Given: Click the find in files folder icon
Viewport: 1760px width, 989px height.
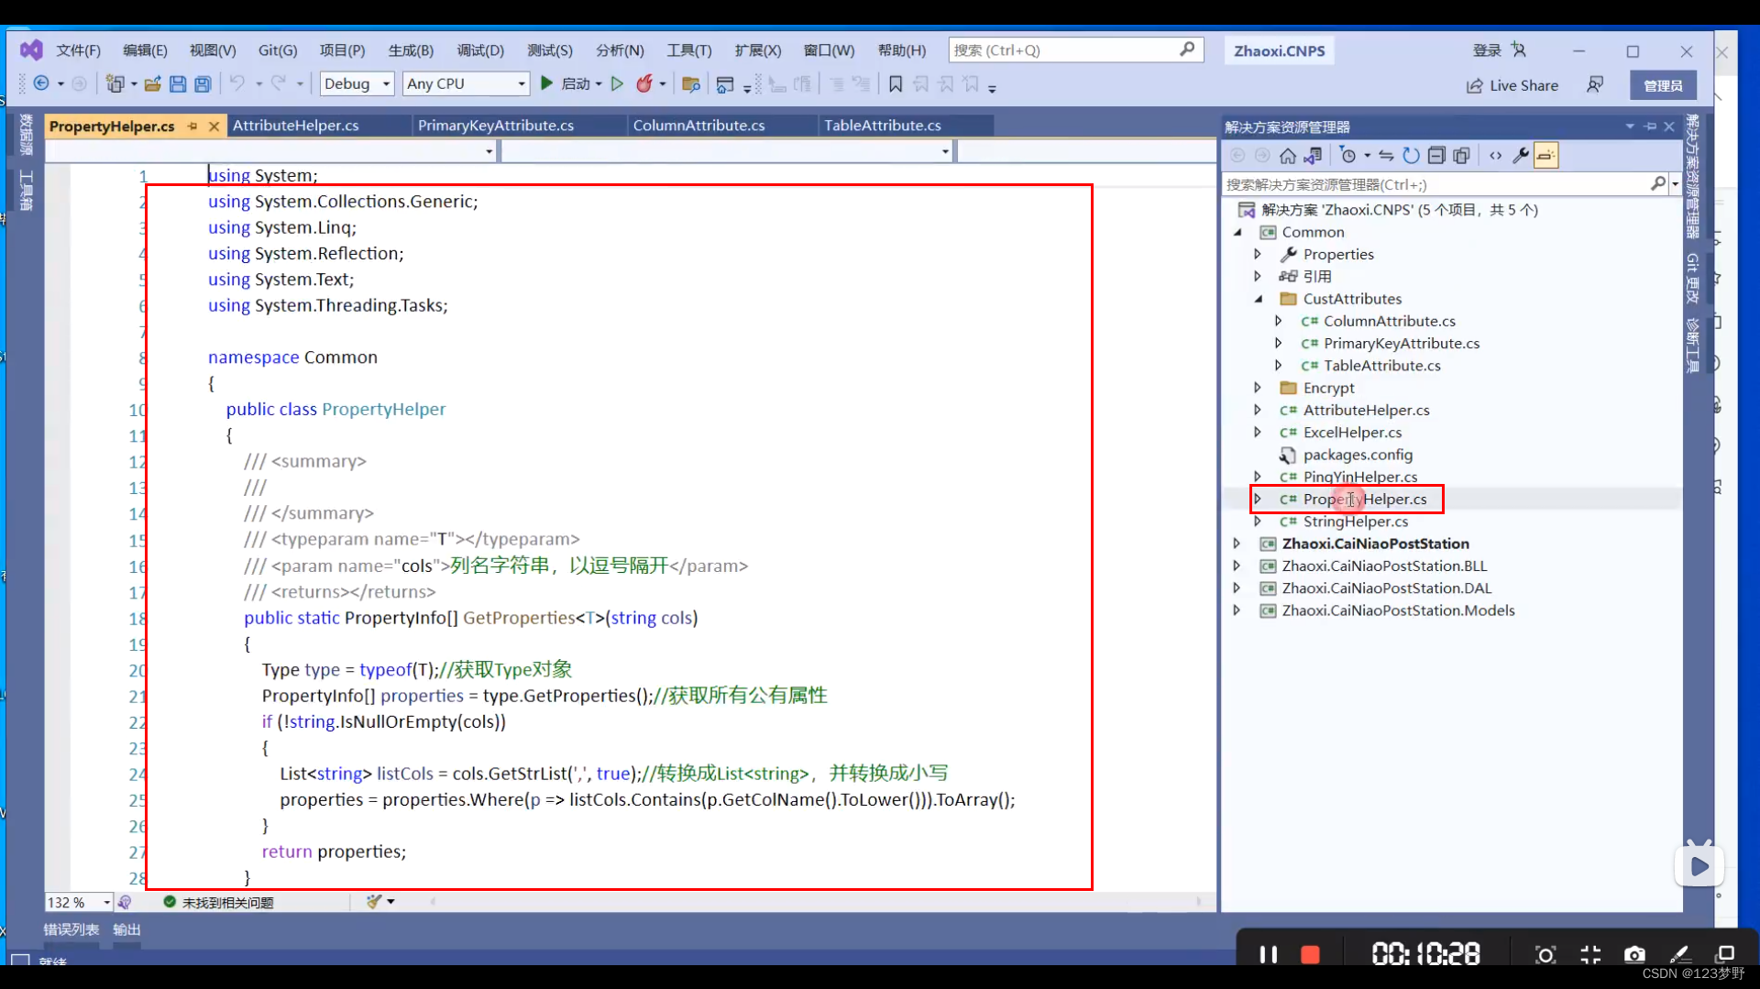Looking at the screenshot, I should click(691, 84).
